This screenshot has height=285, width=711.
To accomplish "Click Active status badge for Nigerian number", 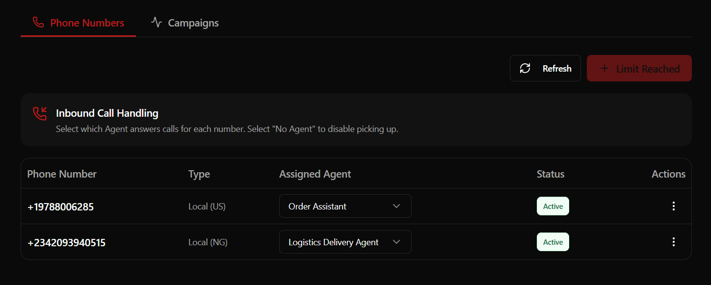I will (553, 242).
